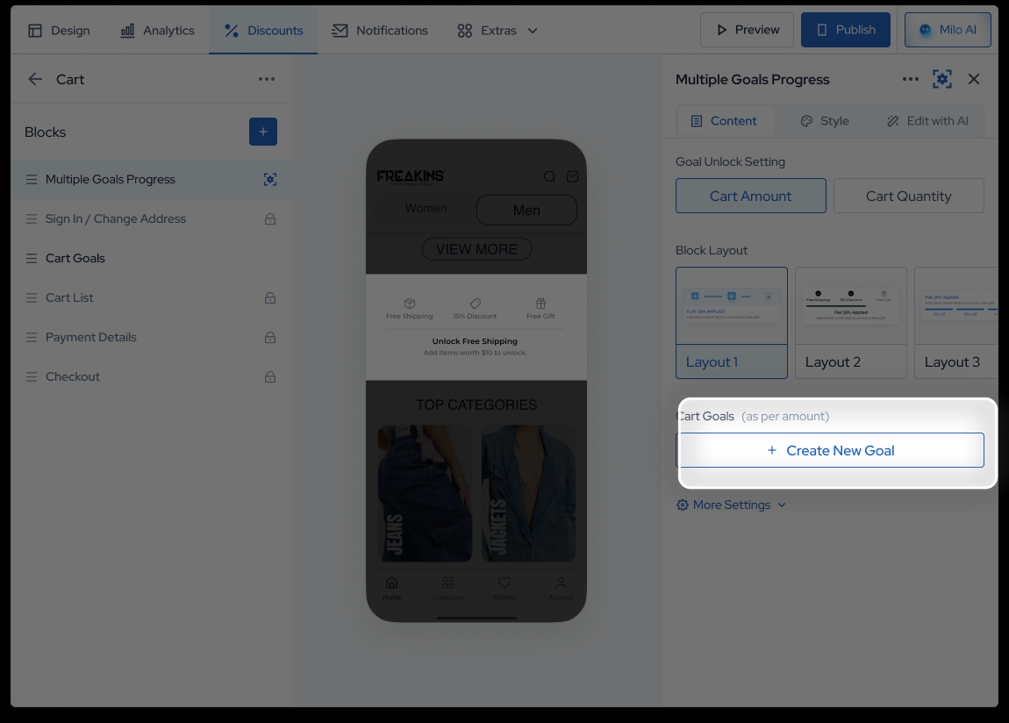Click Free Shipping box icon in preview

(409, 303)
